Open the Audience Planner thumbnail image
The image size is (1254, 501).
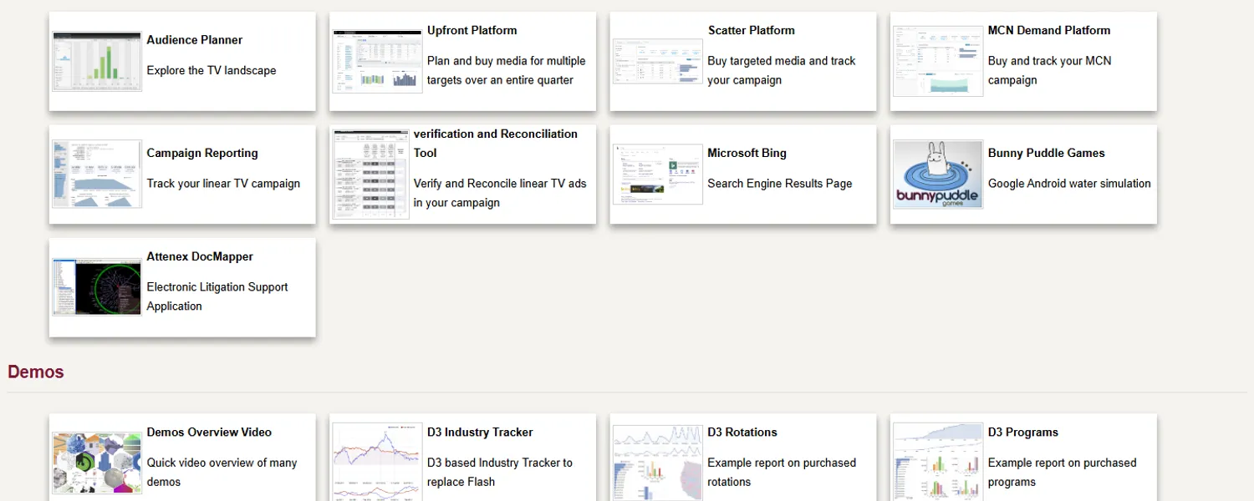pos(97,61)
